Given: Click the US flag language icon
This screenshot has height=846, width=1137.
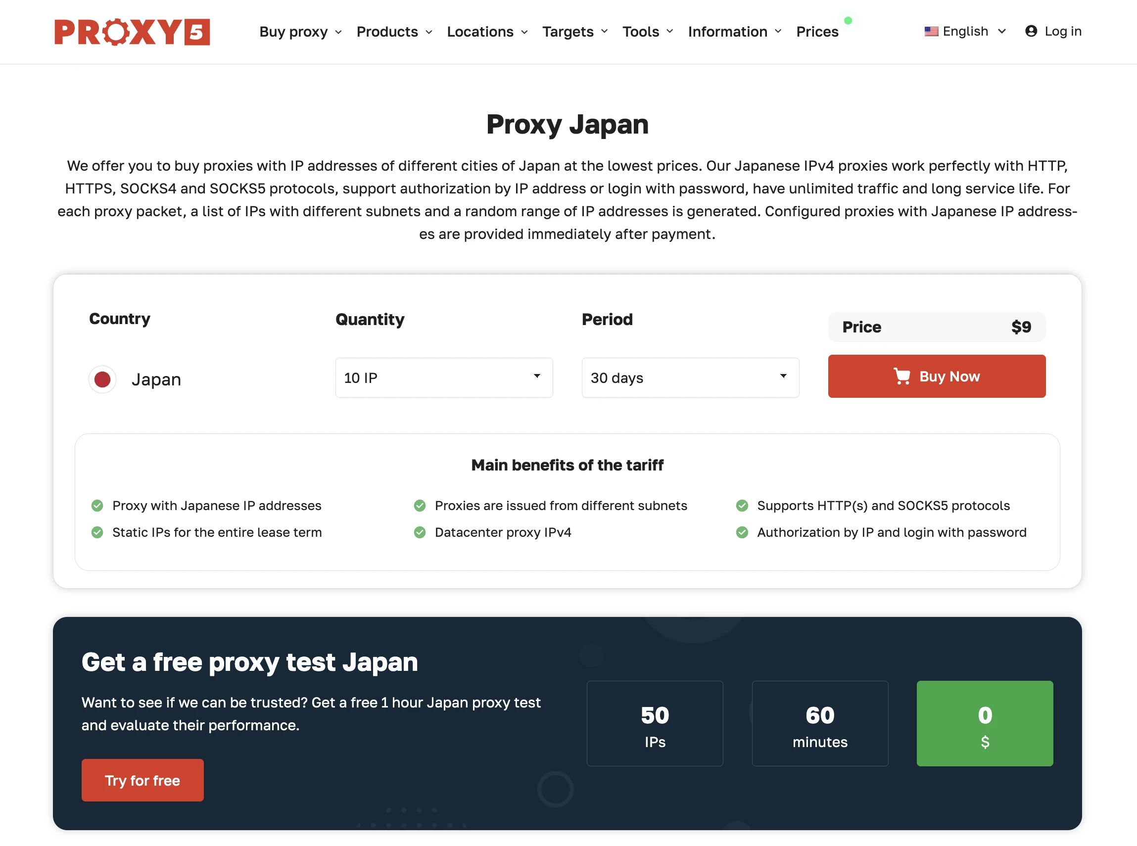Looking at the screenshot, I should [x=931, y=32].
